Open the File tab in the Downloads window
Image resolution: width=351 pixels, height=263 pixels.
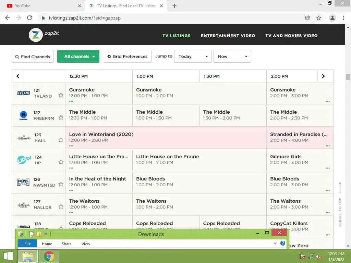tap(27, 243)
